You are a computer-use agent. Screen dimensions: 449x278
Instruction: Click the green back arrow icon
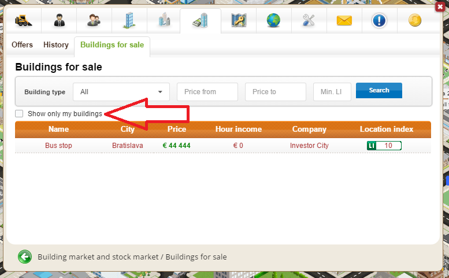point(25,257)
